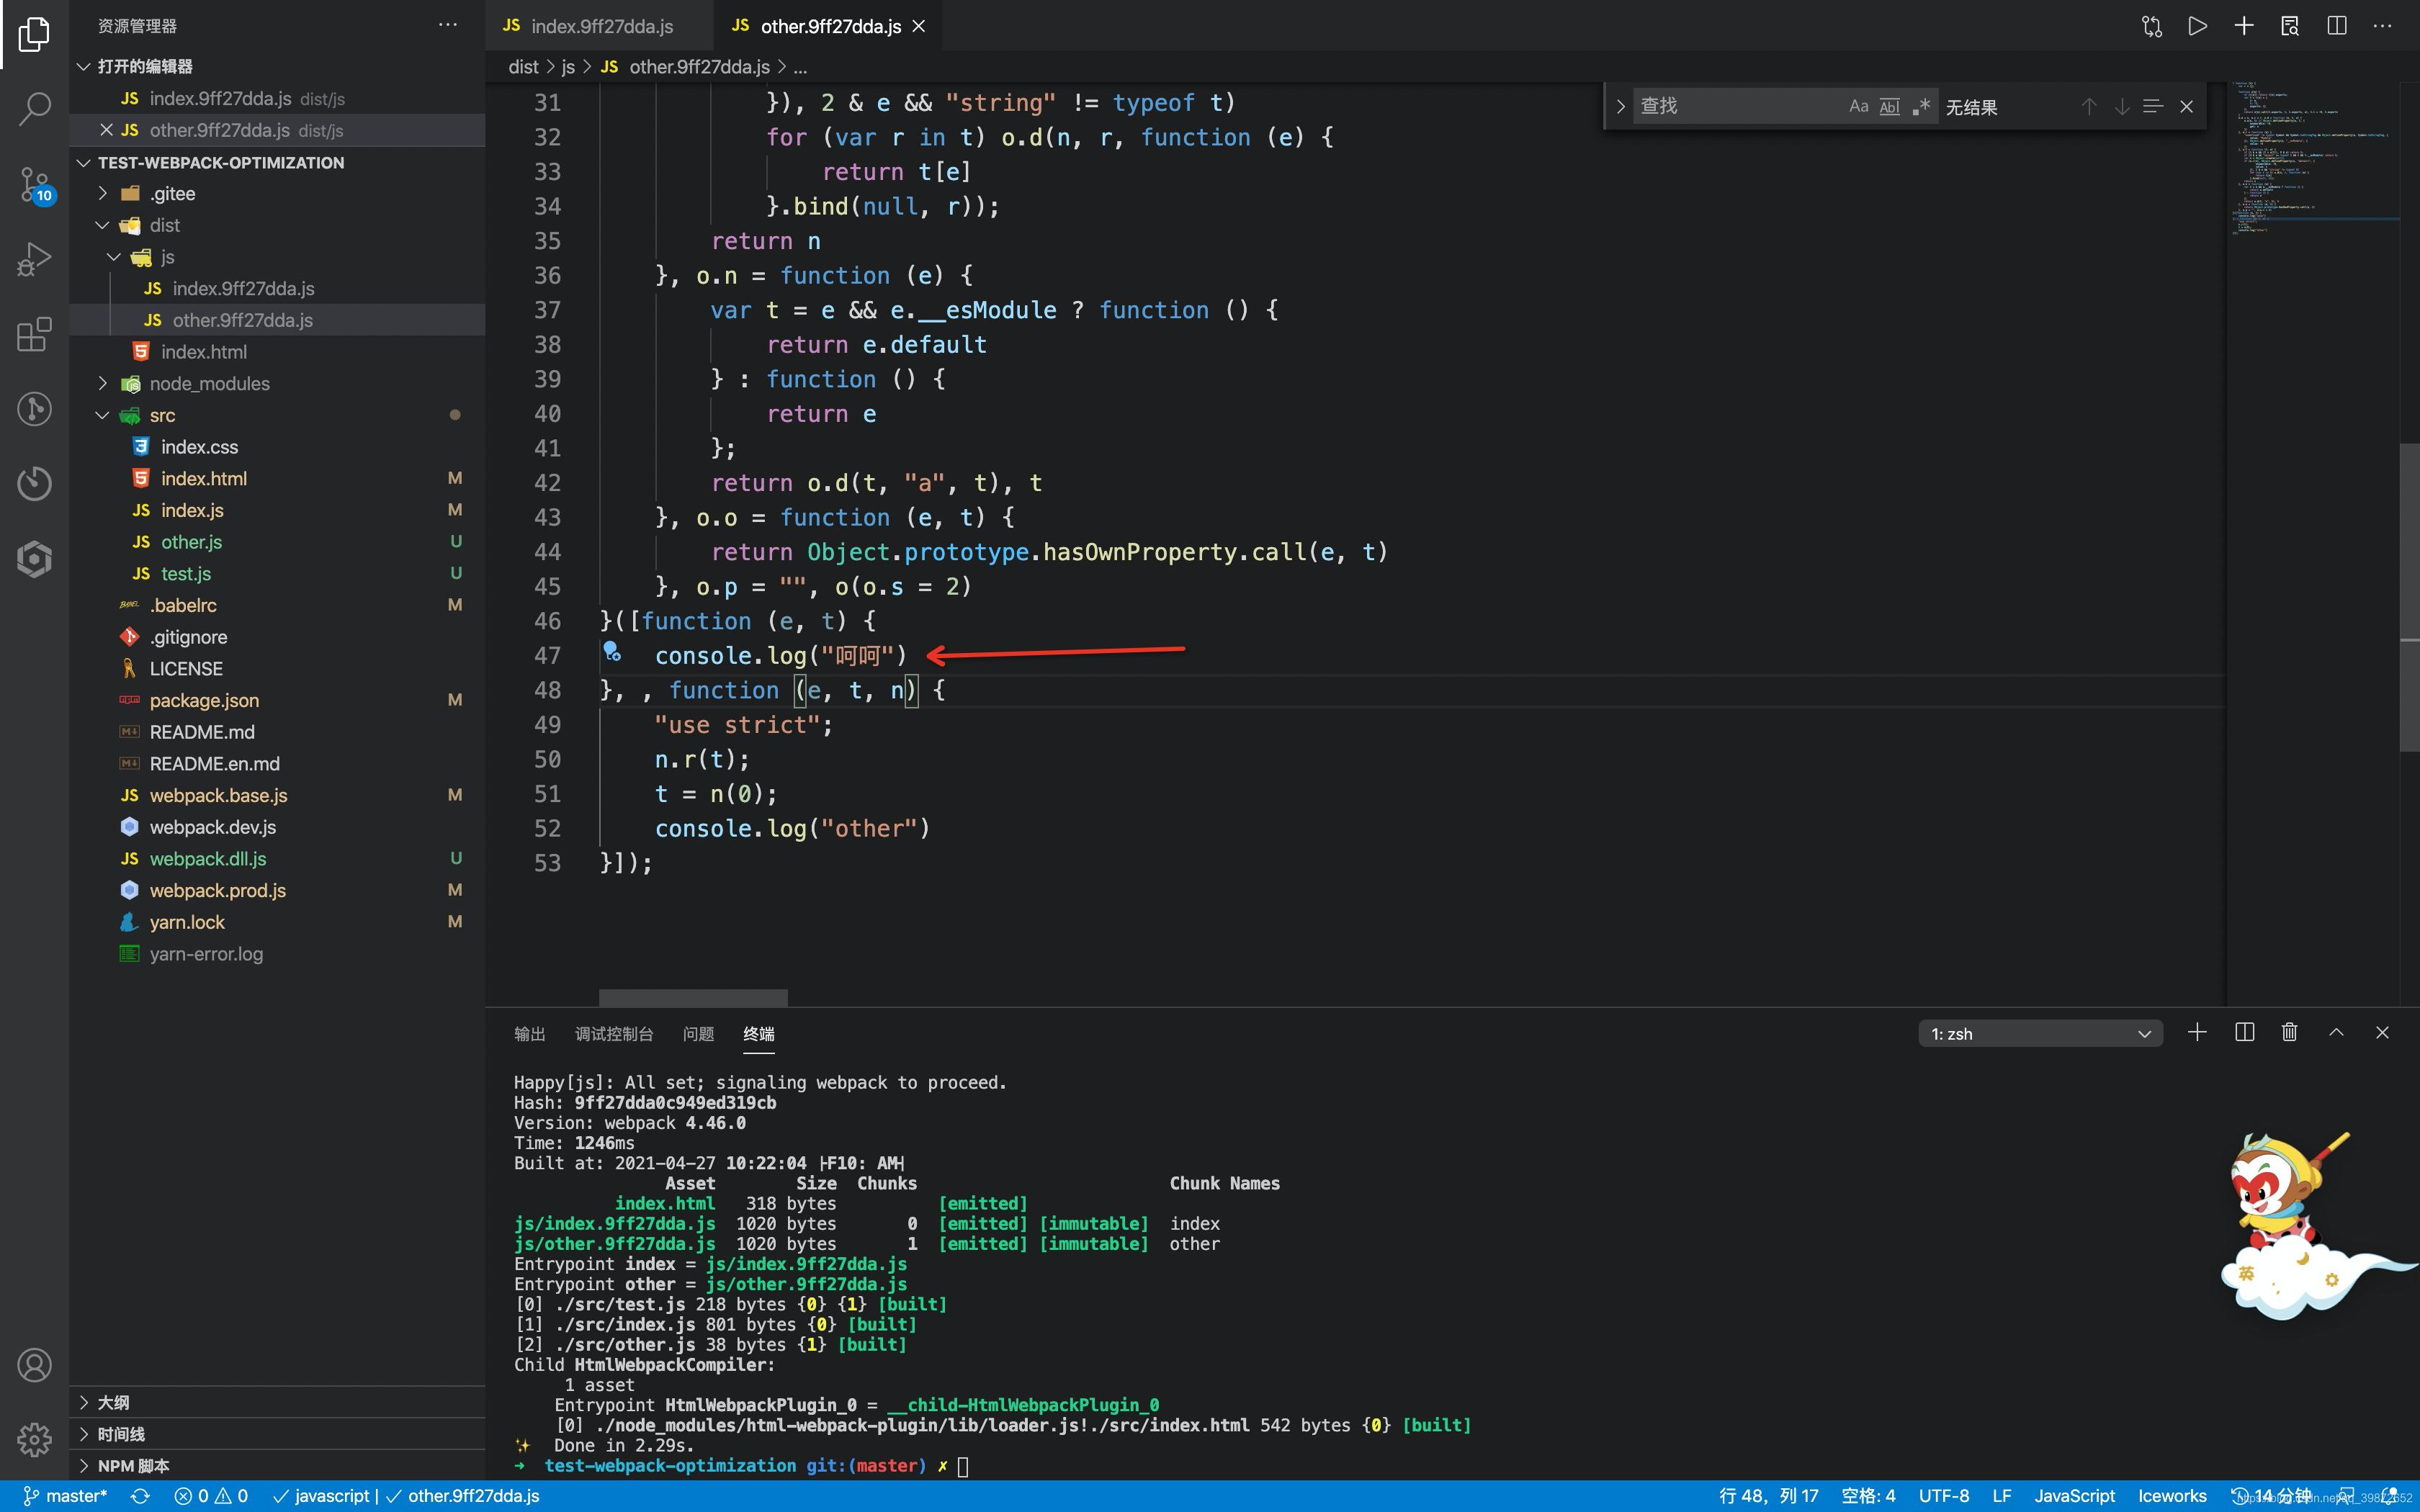Click the 空格: 4 indentation setting
The height and width of the screenshot is (1512, 2420).
(1868, 1496)
